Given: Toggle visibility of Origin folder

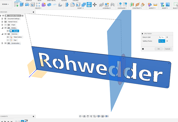Looking at the screenshot, I should pos(5,25).
